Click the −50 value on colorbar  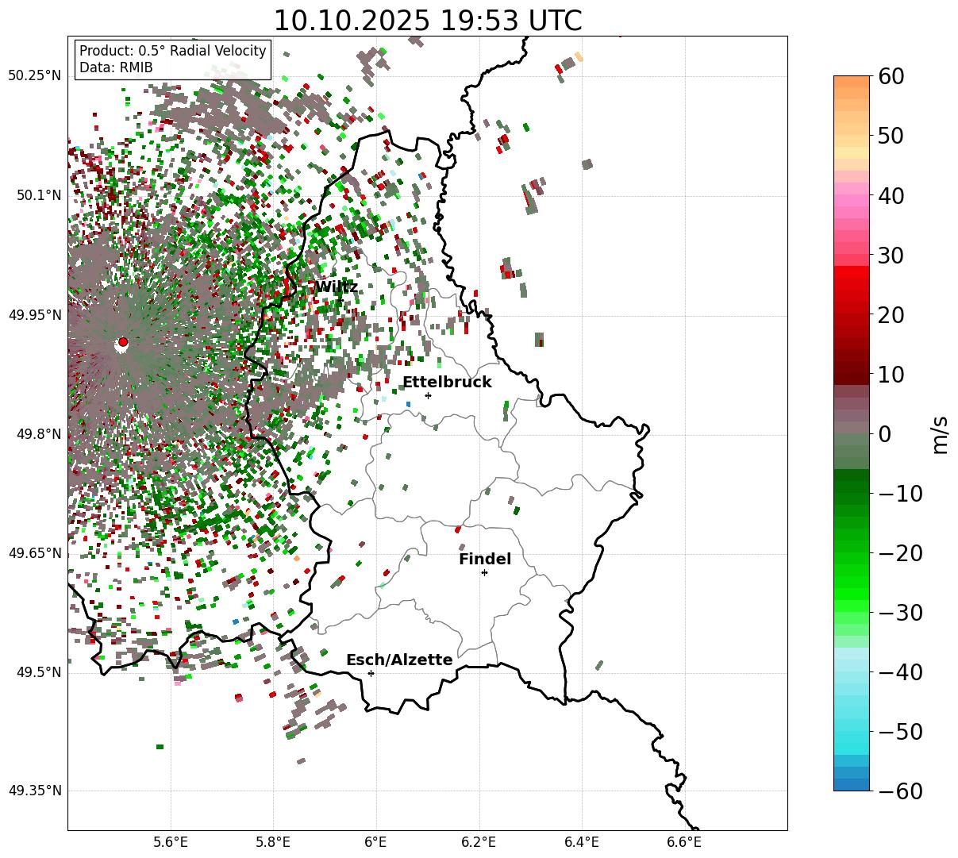(900, 731)
